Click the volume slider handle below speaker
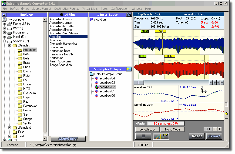The height and width of the screenshot is (154, 235). [x=226, y=118]
